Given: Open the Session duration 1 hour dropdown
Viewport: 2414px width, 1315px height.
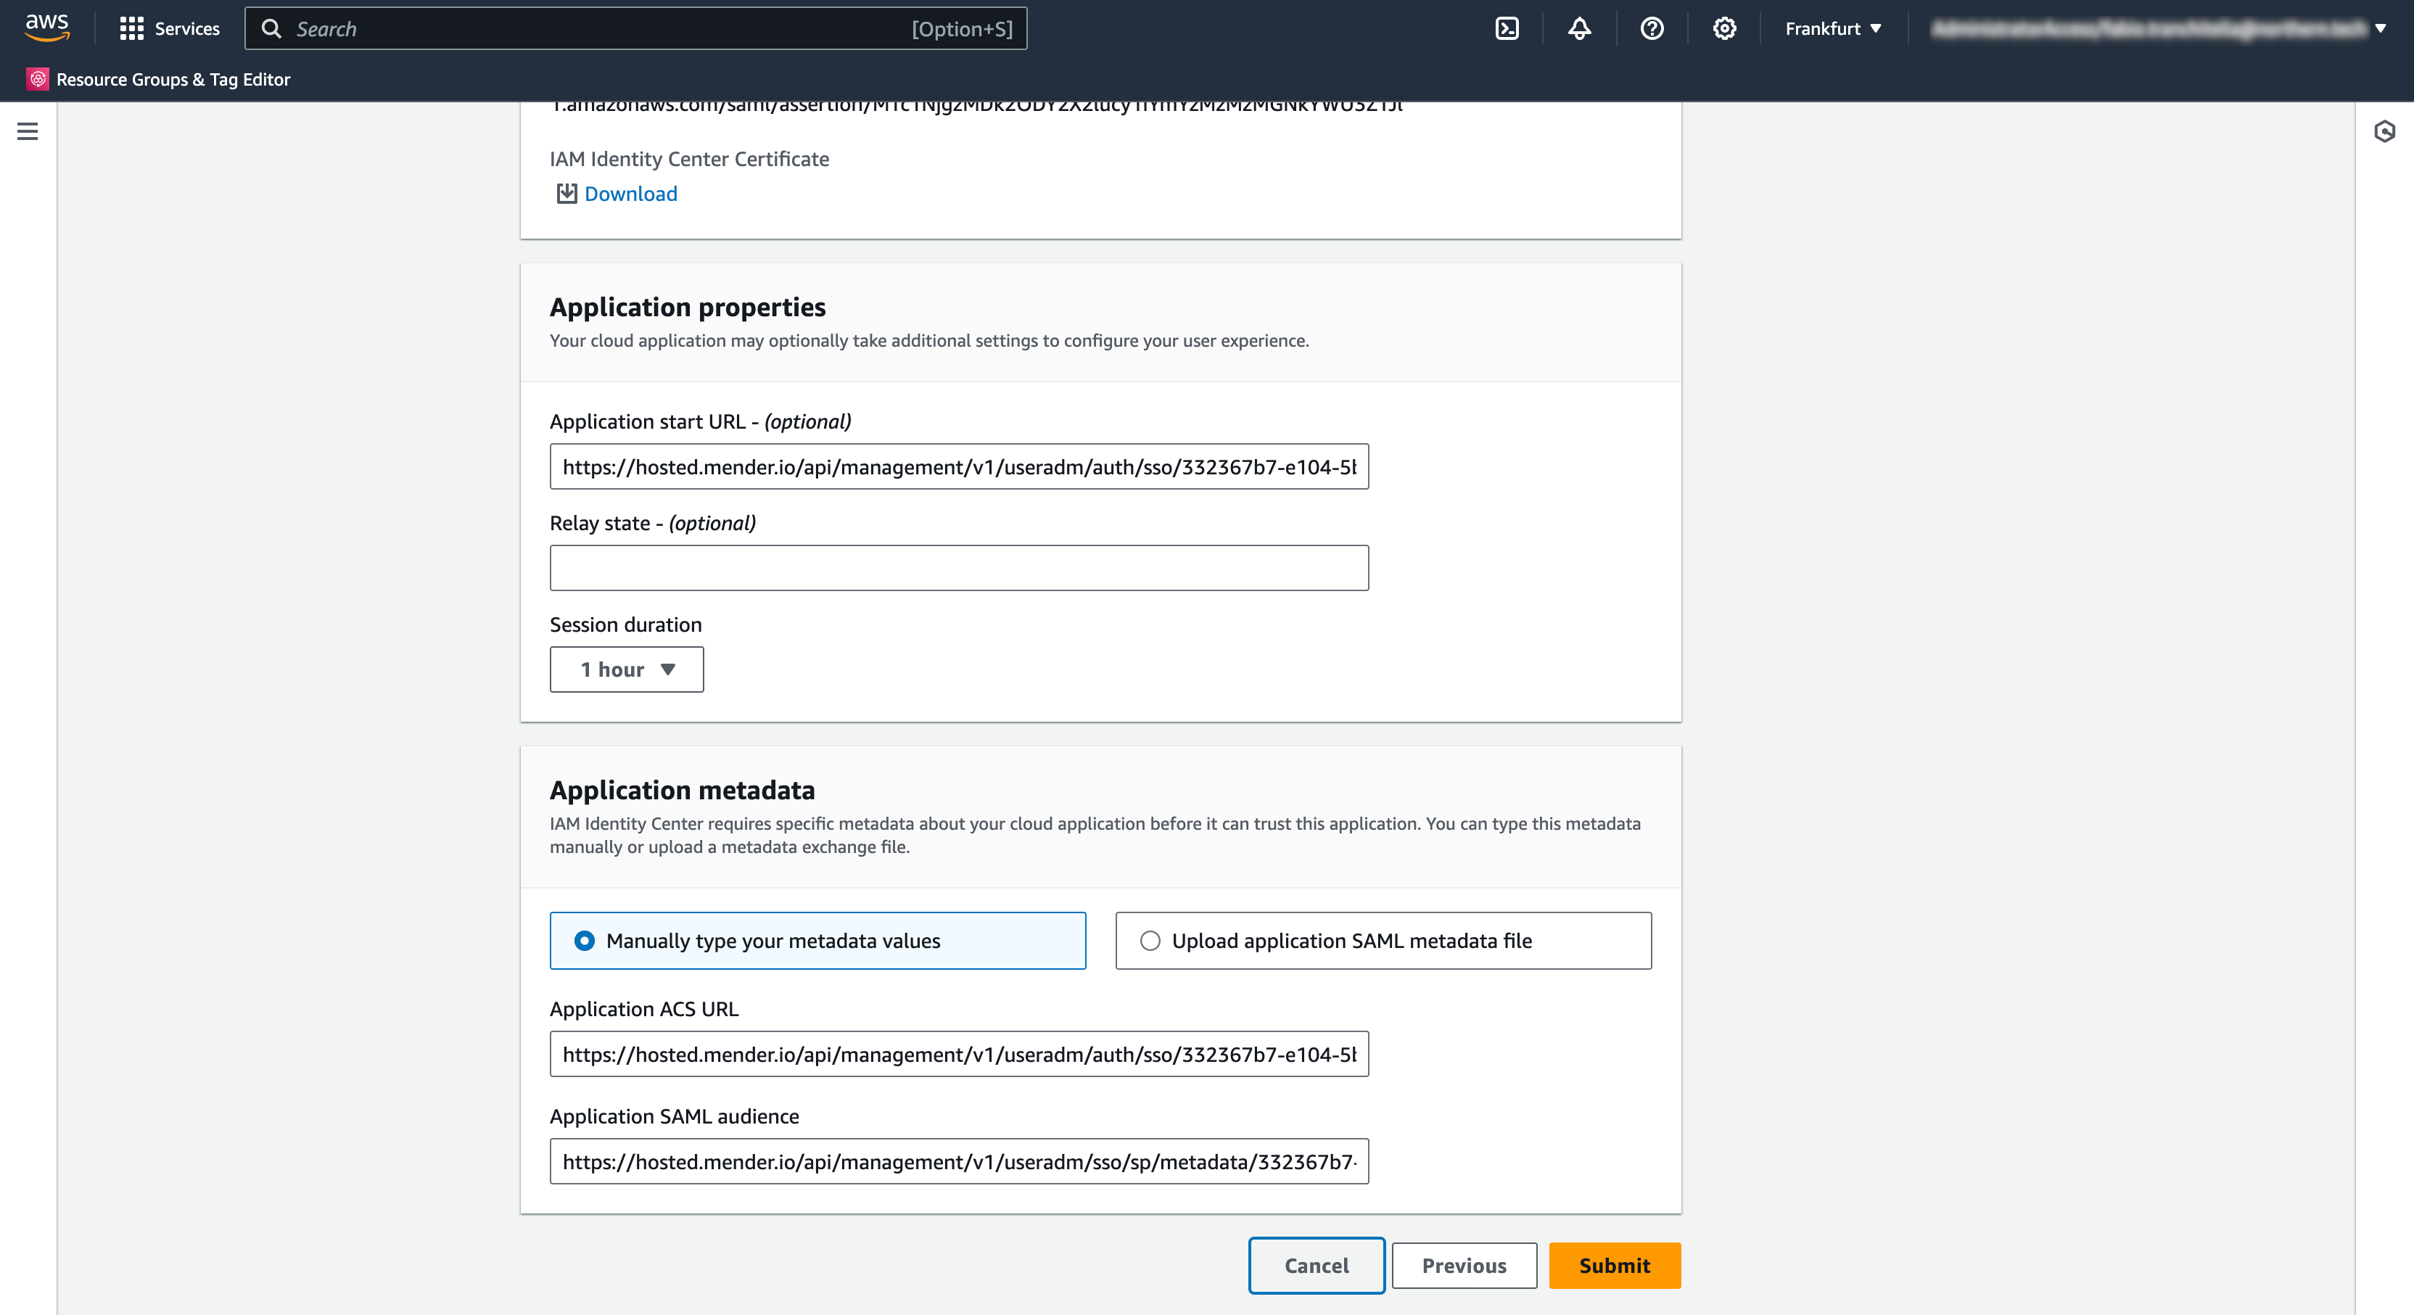Looking at the screenshot, I should [626, 669].
